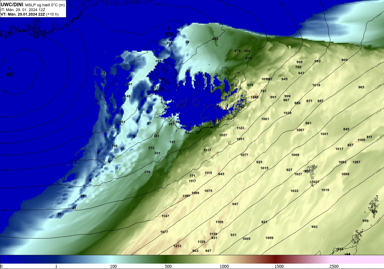Click the 1020 isobar label
Image resolution: width=384 pixels, height=269 pixels.
point(379,171)
